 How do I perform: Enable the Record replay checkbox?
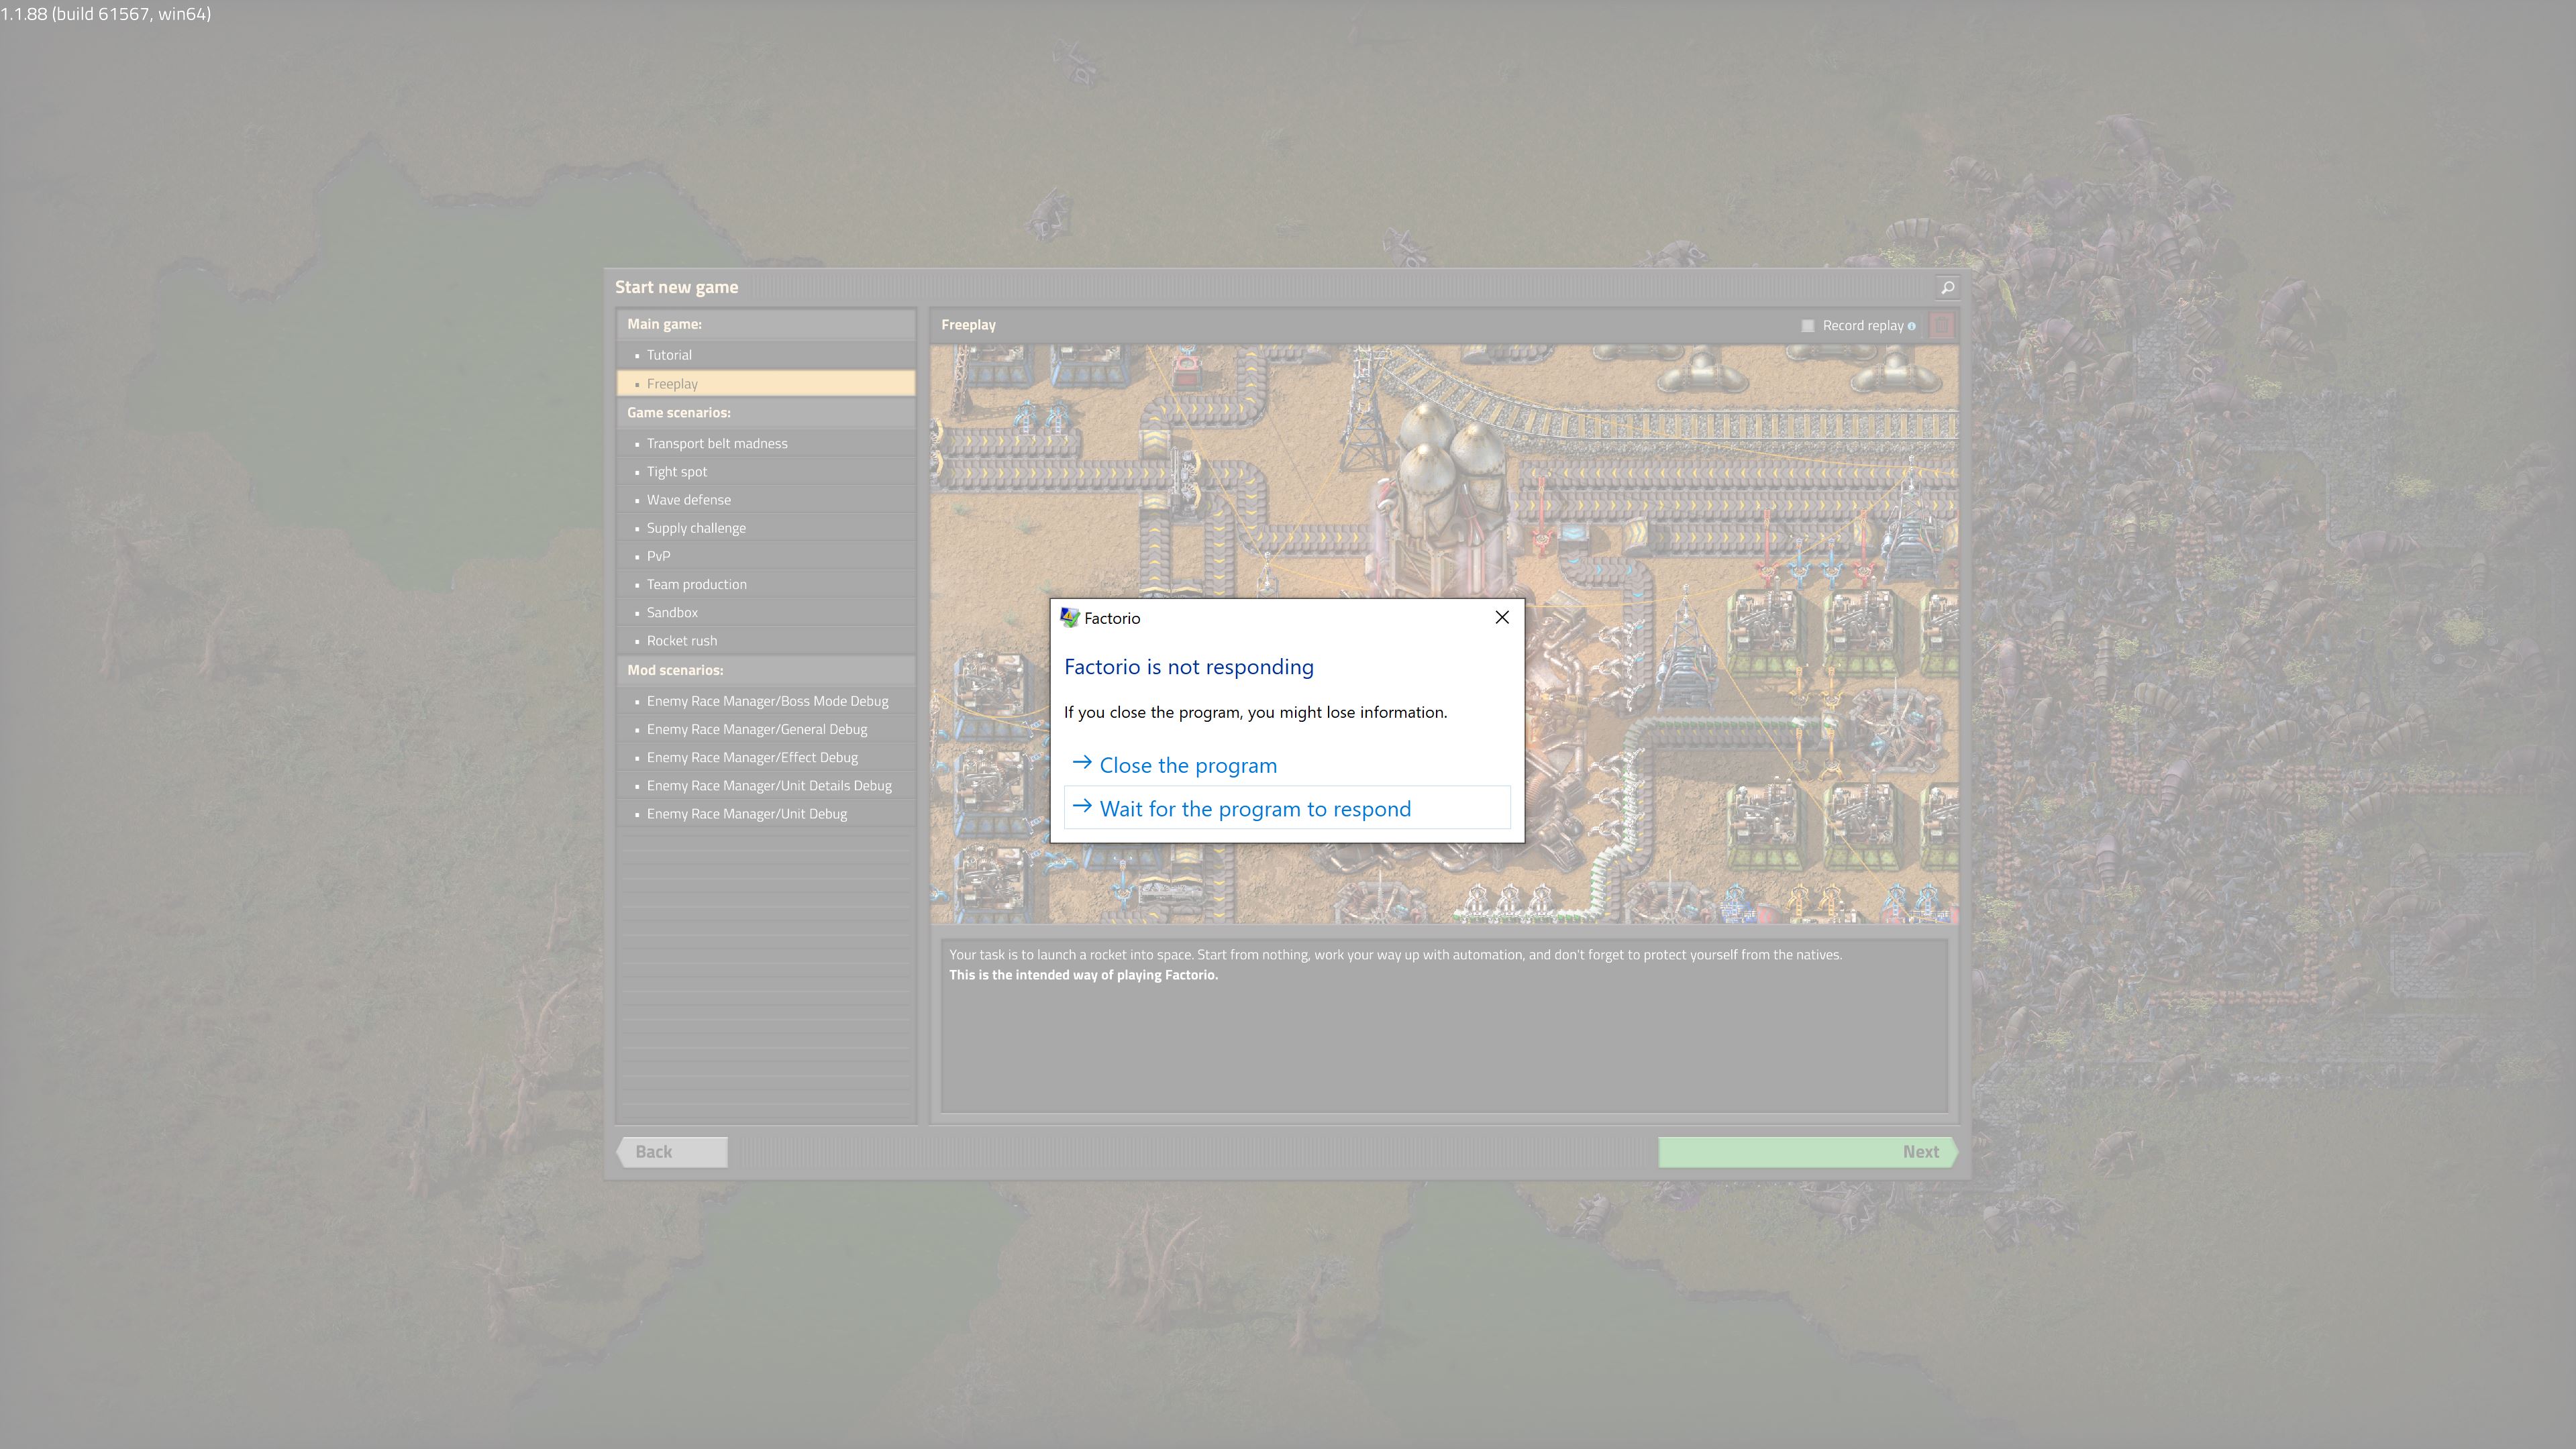[1808, 326]
